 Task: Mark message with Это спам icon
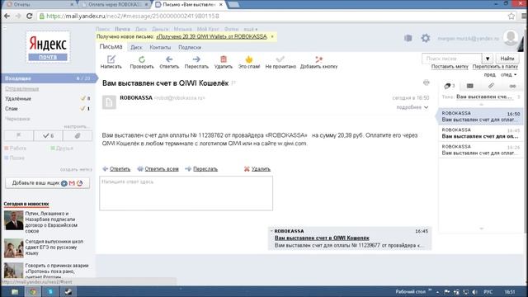[x=249, y=59]
